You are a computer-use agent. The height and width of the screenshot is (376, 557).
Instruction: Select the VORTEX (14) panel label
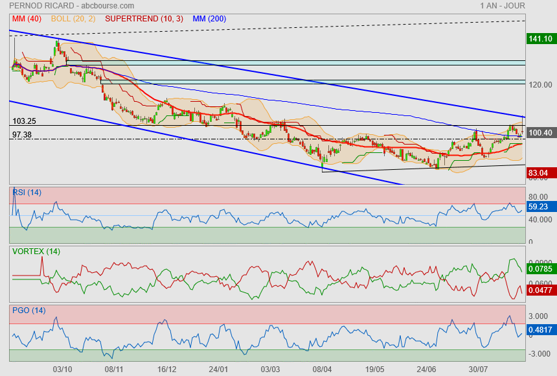pos(36,251)
